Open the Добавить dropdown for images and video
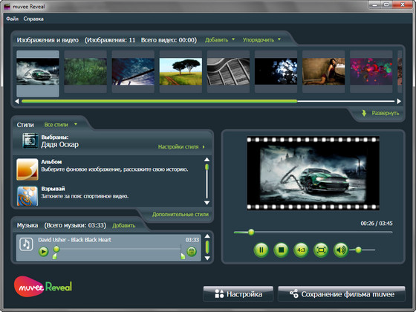Viewport: 416px width, 312px height. click(x=220, y=40)
